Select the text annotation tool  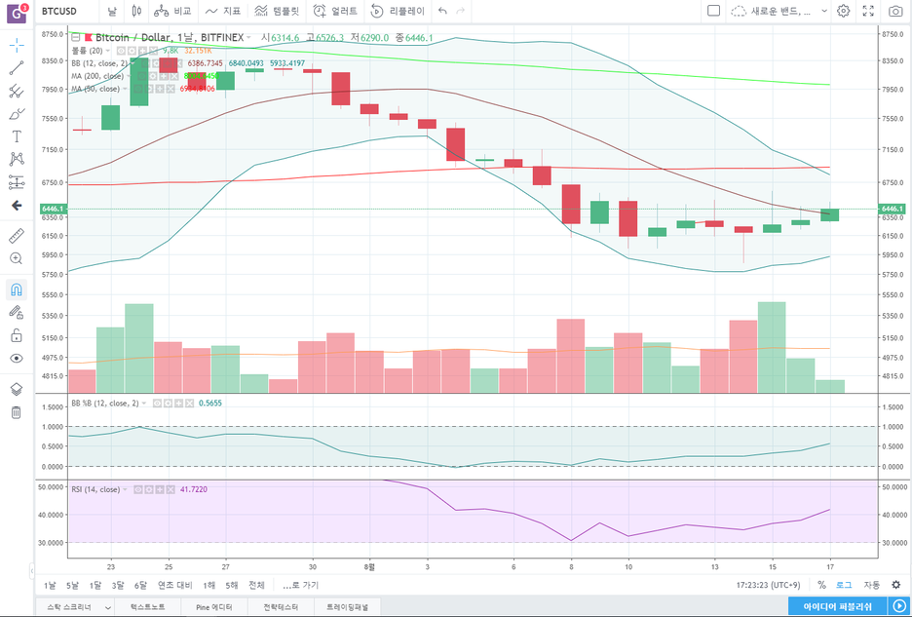tap(17, 136)
